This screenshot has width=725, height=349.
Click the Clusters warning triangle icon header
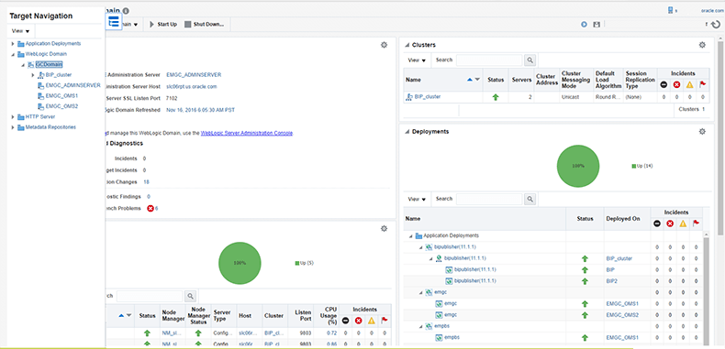pos(689,84)
